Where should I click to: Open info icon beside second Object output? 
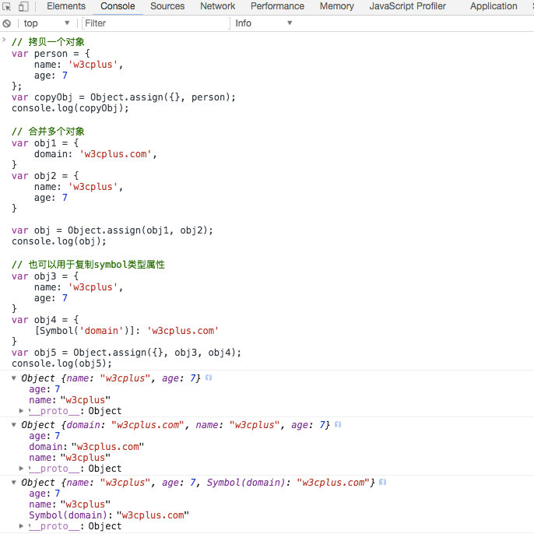pyautogui.click(x=338, y=424)
